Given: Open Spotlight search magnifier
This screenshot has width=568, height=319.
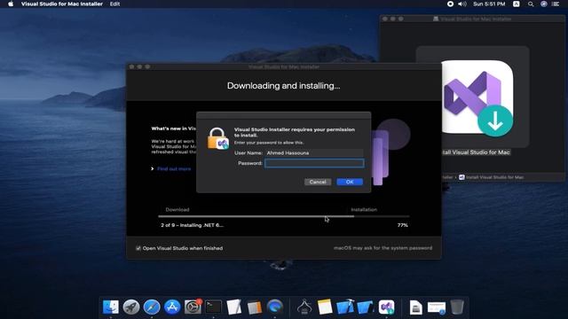Looking at the screenshot, I should coord(531,4).
